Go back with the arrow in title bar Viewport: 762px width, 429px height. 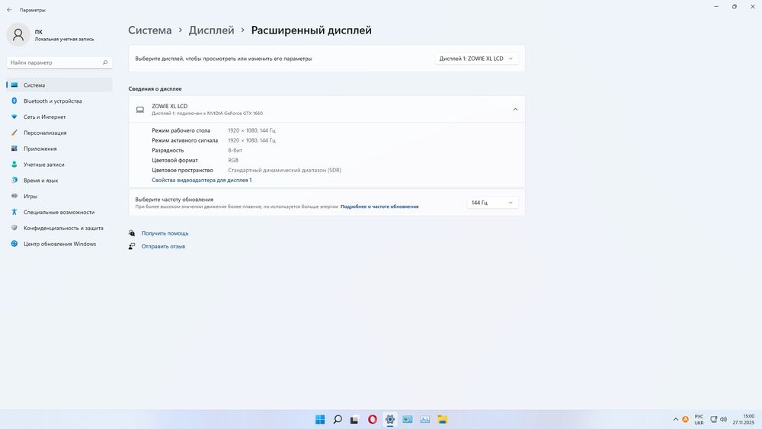[x=9, y=10]
